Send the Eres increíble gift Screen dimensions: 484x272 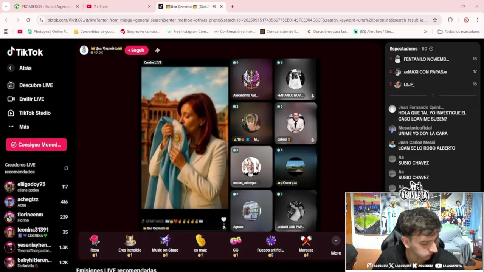coord(130,246)
